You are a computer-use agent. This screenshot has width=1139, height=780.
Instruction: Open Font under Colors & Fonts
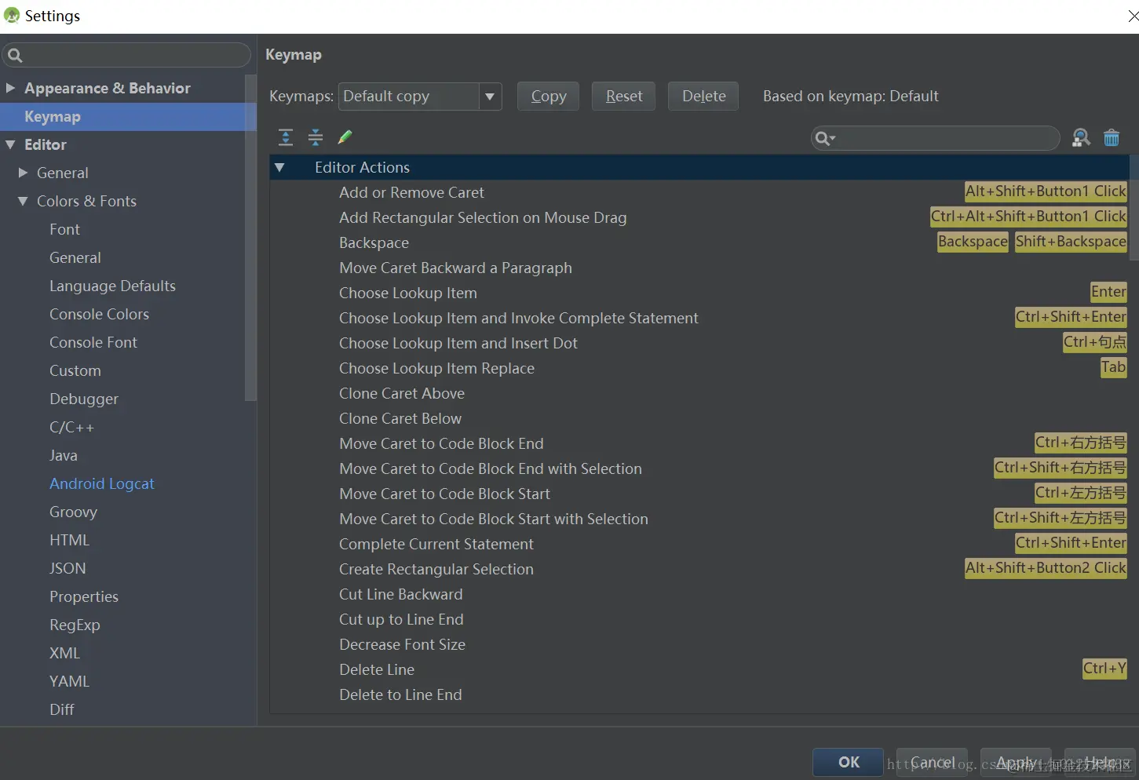pos(64,229)
